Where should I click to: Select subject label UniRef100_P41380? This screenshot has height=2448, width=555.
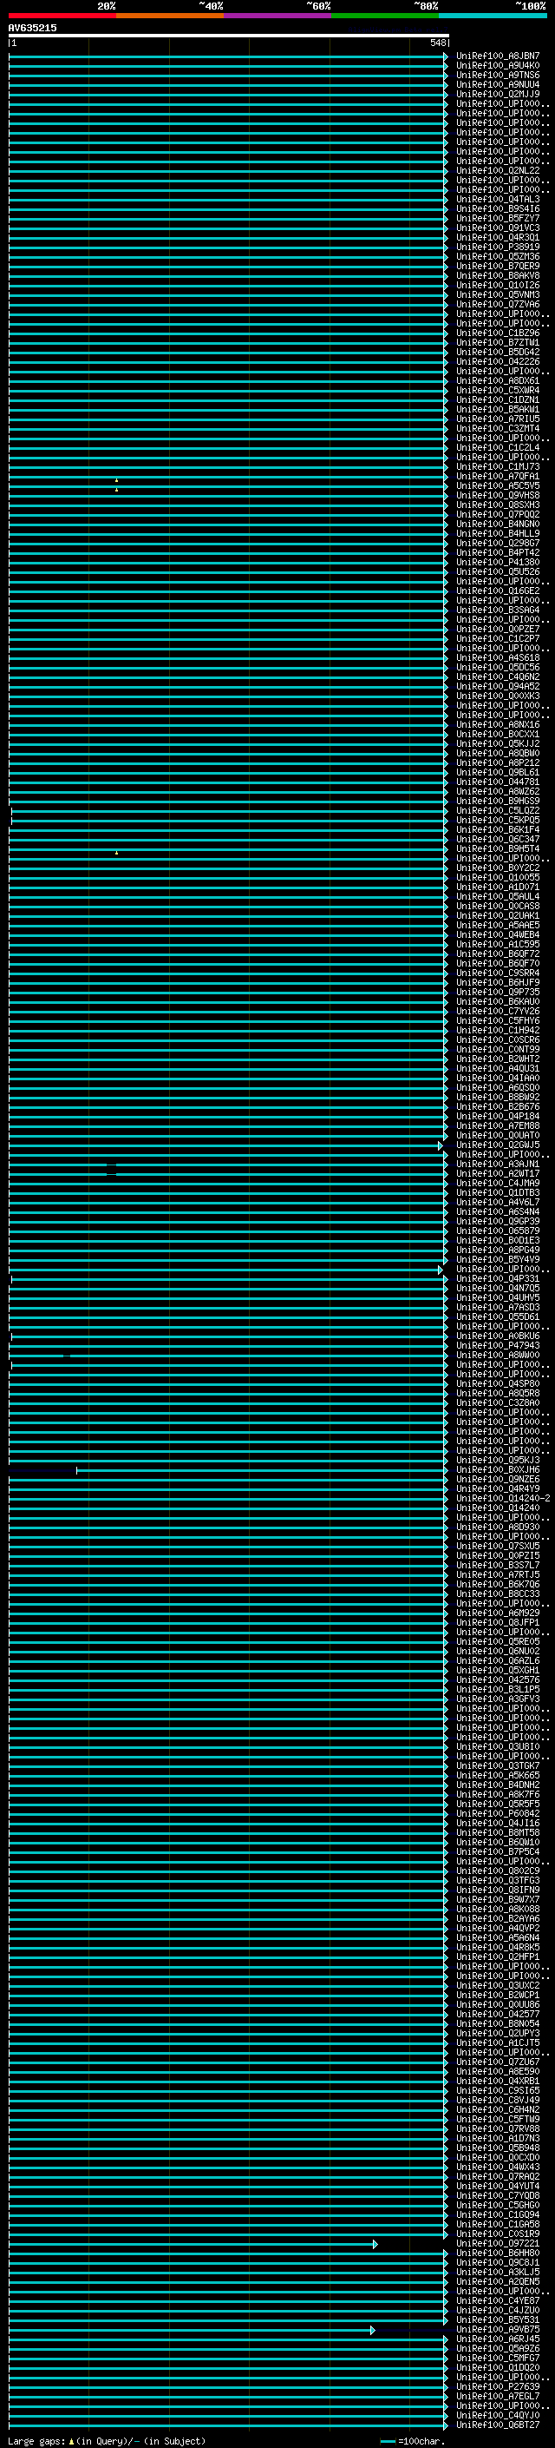click(x=497, y=563)
